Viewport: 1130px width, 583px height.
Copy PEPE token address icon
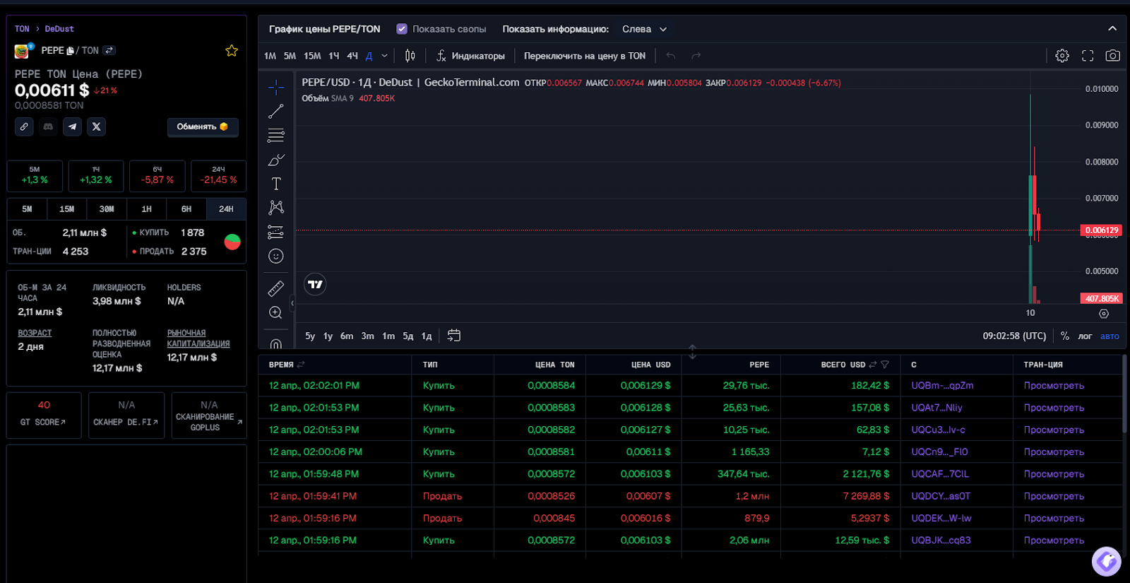[71, 51]
